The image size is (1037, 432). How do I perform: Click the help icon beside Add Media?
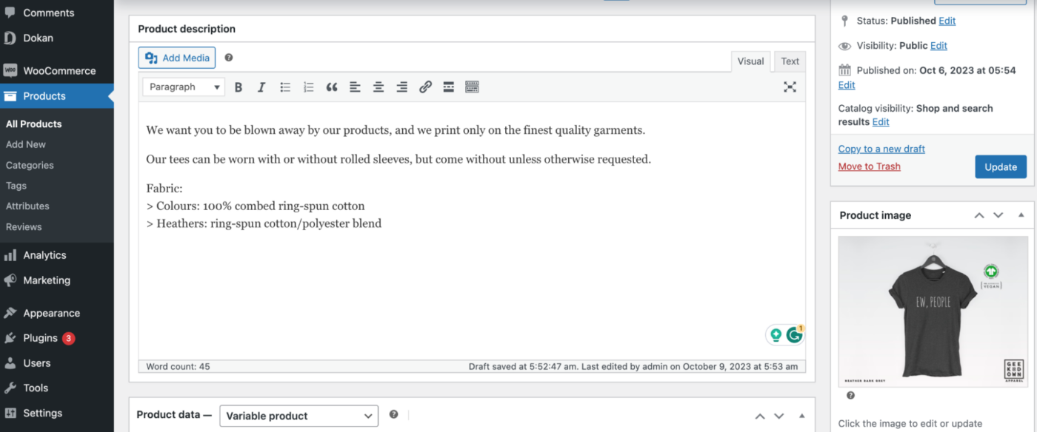coord(229,57)
